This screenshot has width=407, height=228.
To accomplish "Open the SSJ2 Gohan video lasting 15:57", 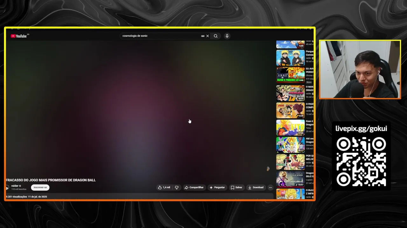I will 290,179.
